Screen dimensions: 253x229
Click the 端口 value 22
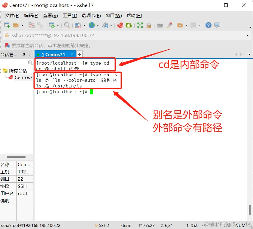[x=25, y=179]
